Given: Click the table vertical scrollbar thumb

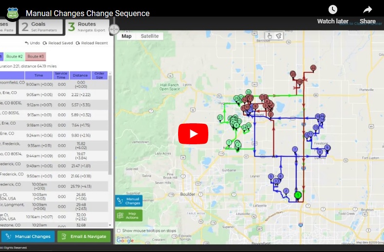Looking at the screenshot, I should [x=110, y=125].
